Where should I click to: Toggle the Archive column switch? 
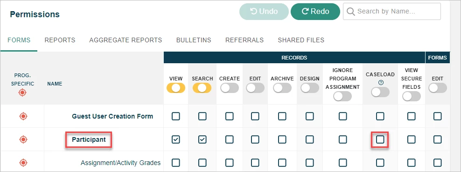[x=282, y=87]
